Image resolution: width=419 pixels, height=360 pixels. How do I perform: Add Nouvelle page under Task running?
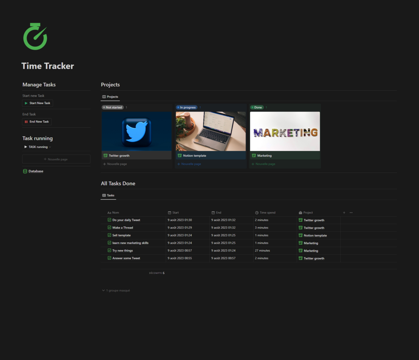[56, 159]
